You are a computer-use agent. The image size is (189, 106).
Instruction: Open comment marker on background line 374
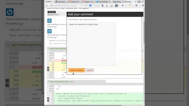click(x=7, y=80)
